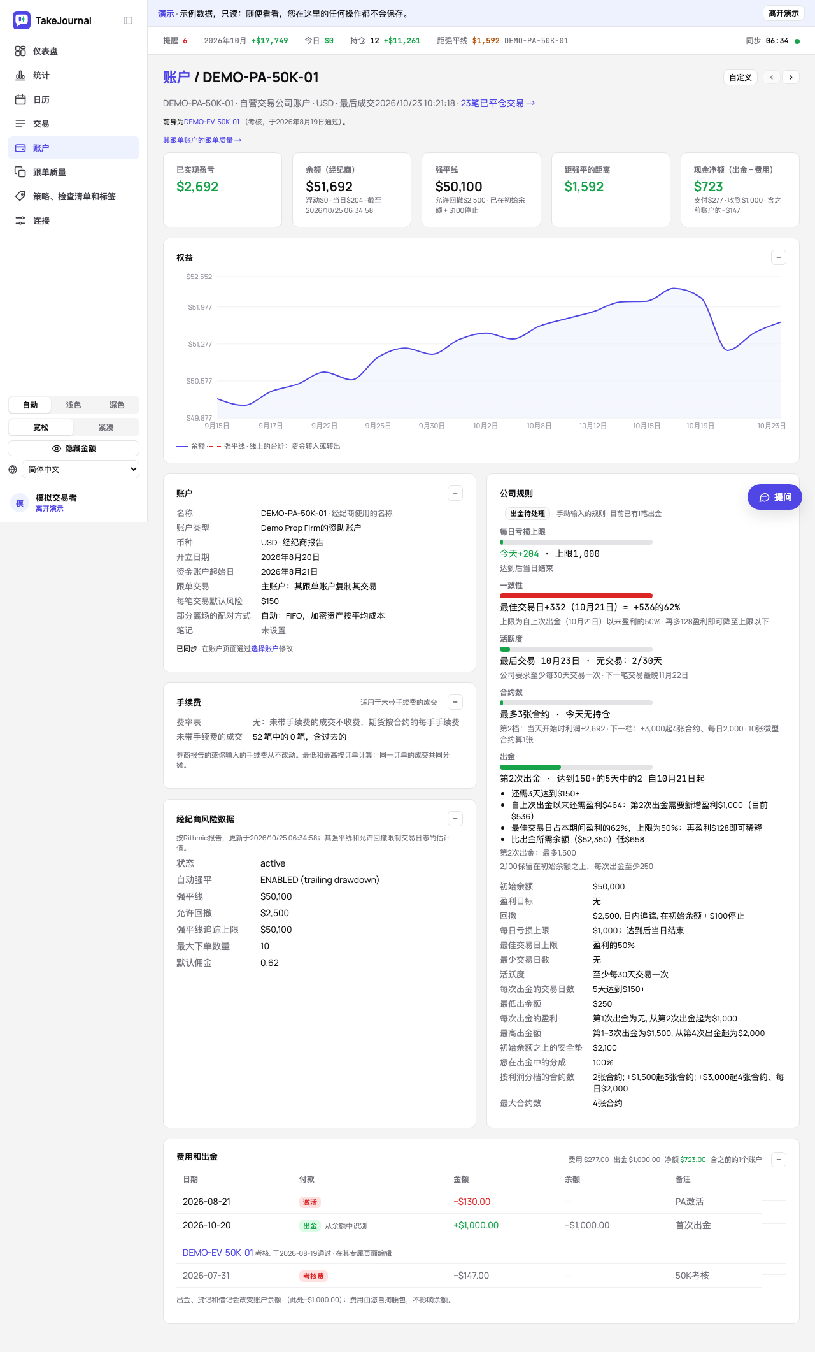Open the 仪表盘 dashboard icon

click(x=20, y=51)
